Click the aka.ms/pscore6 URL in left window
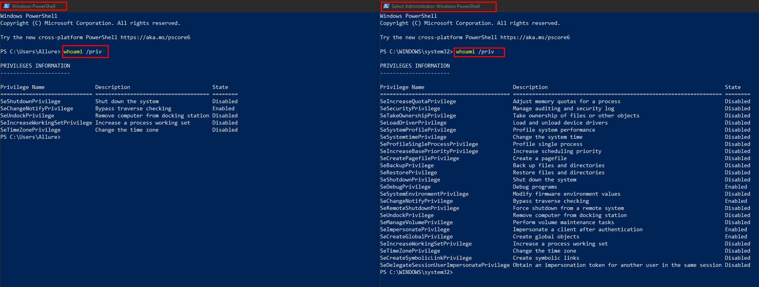Viewport: 759px width, 287px height. (155, 38)
